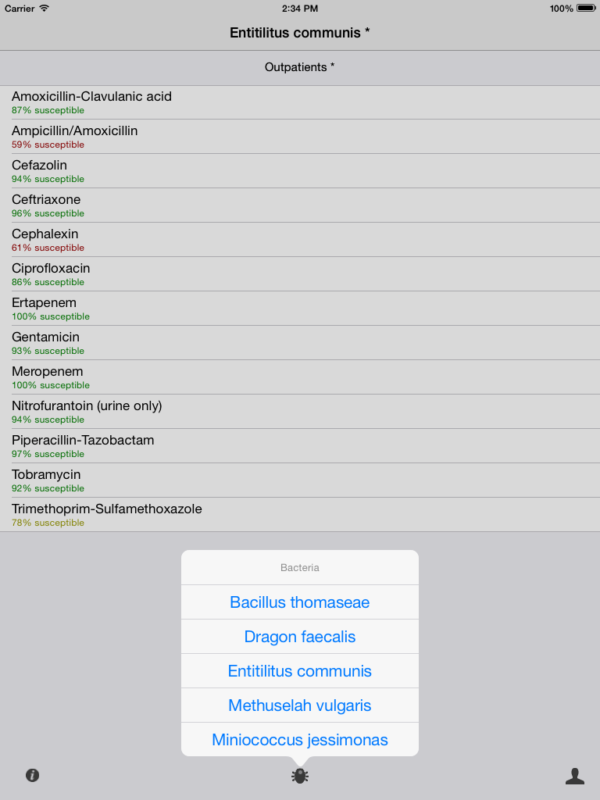
Task: Tap the Entitilitus communis title
Action: (300, 33)
